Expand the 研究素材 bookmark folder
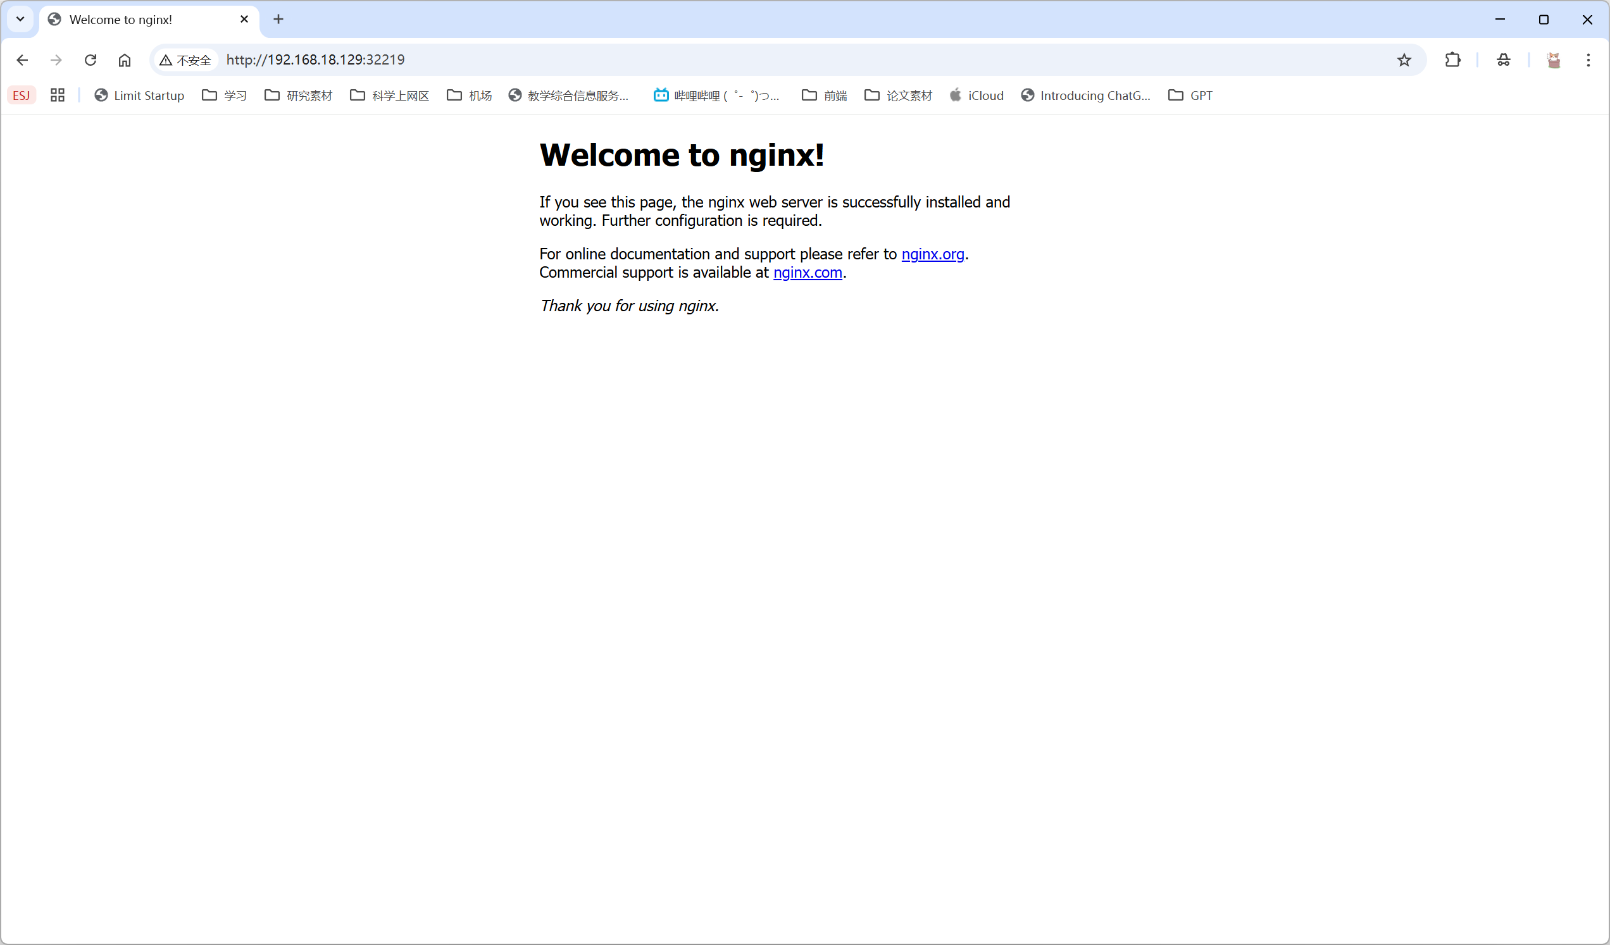Image resolution: width=1610 pixels, height=945 pixels. tap(298, 95)
